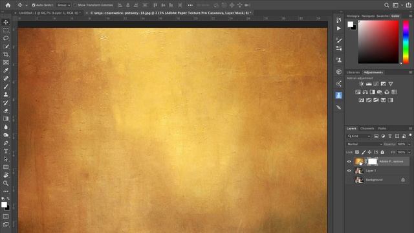
Task: Select the Path Selection tool
Action: click(x=6, y=159)
